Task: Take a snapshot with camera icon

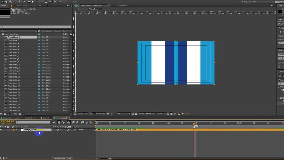Action: coord(108,114)
